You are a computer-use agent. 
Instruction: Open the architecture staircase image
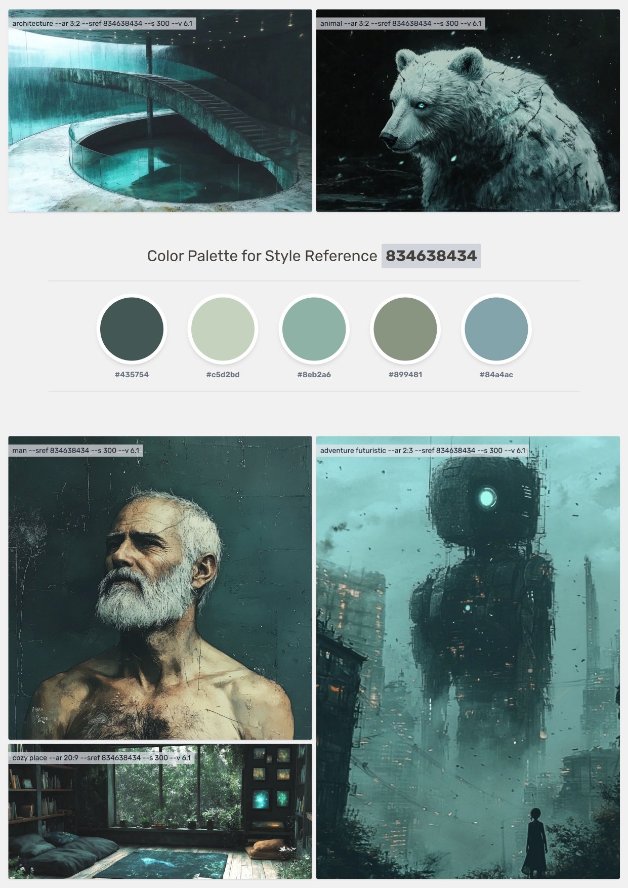coord(160,110)
